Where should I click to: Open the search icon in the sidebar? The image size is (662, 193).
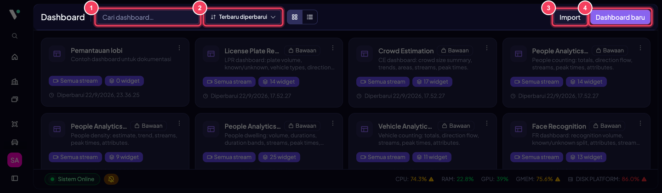[x=15, y=36]
